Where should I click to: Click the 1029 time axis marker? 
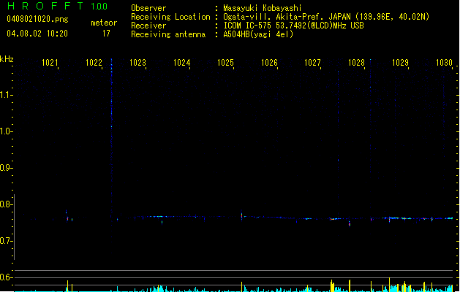pos(401,63)
